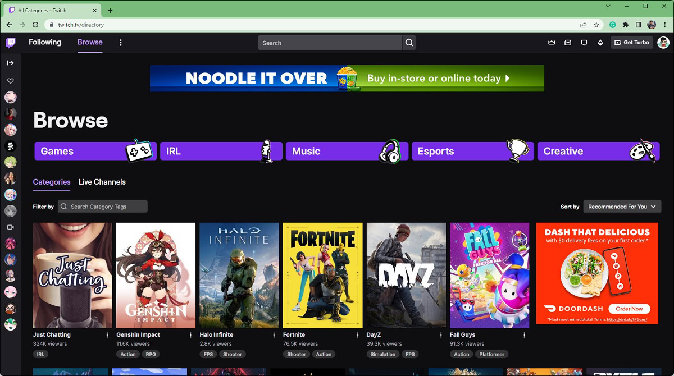Open the user avatar menu
This screenshot has width=674, height=376.
click(663, 43)
